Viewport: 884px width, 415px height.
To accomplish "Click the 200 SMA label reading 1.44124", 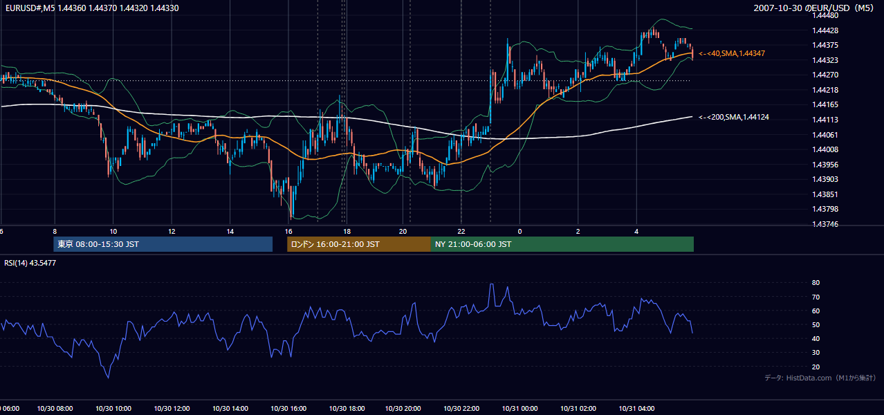I will click(x=734, y=118).
